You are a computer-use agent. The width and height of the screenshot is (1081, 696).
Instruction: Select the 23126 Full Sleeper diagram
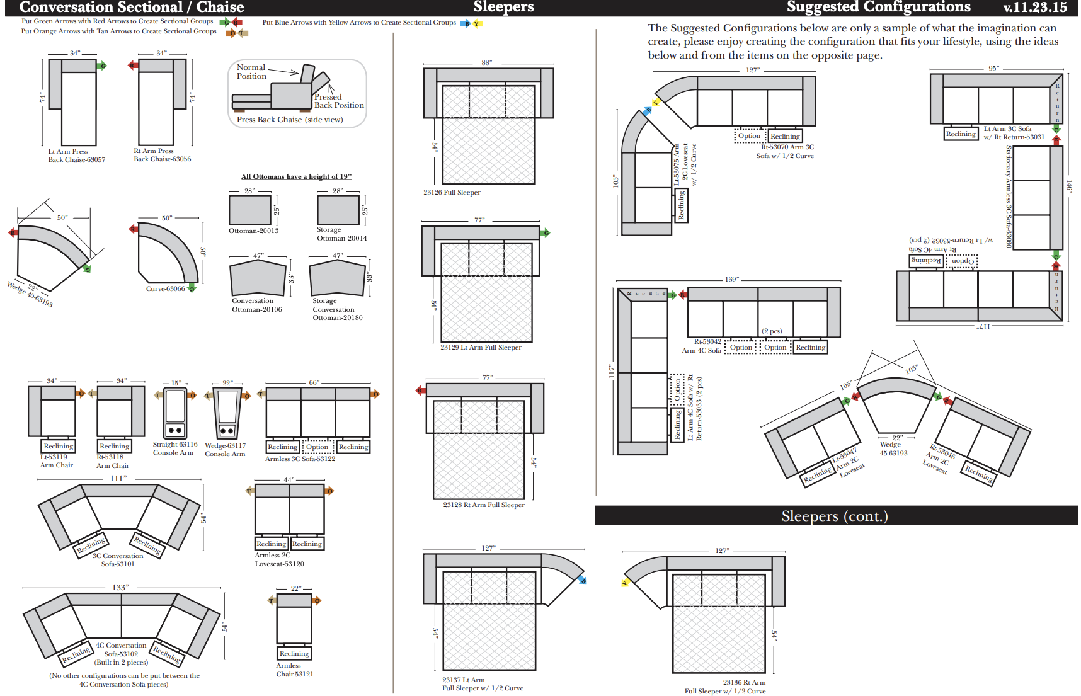click(x=488, y=126)
